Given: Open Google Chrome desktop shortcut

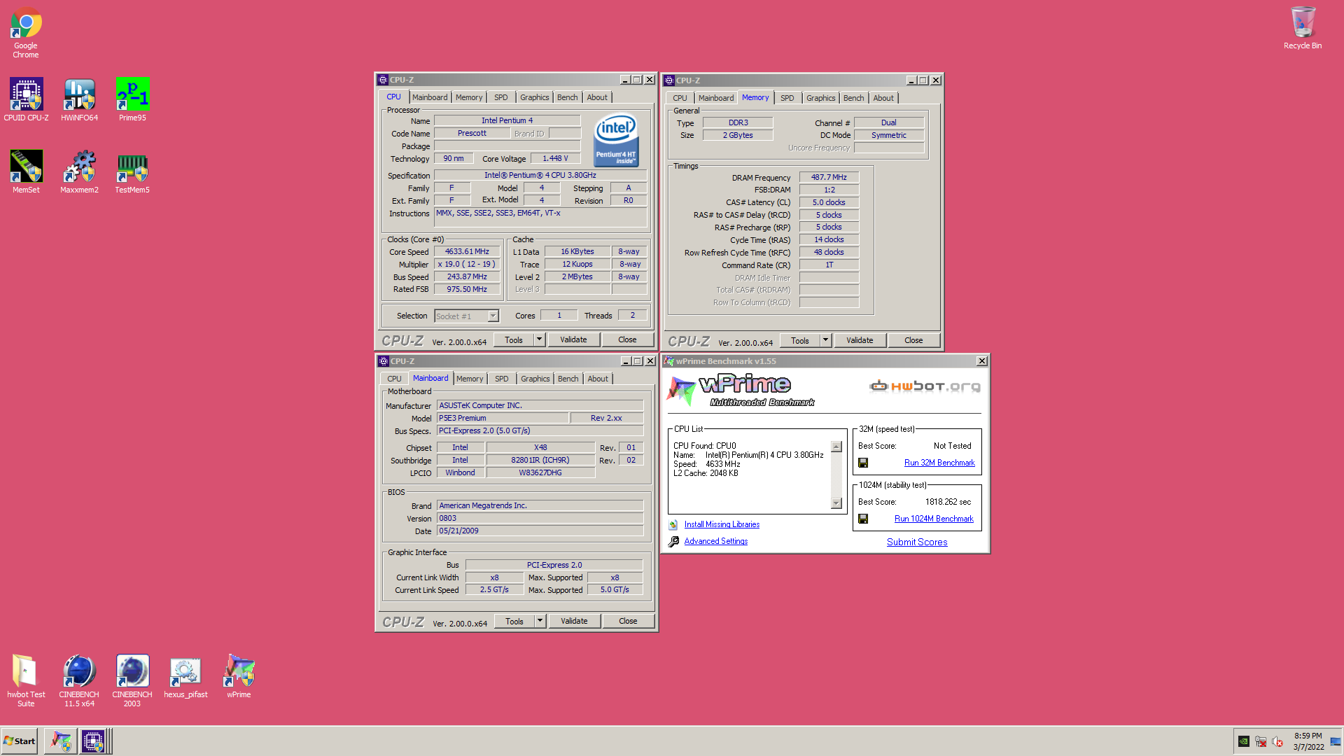Looking at the screenshot, I should 26,33.
